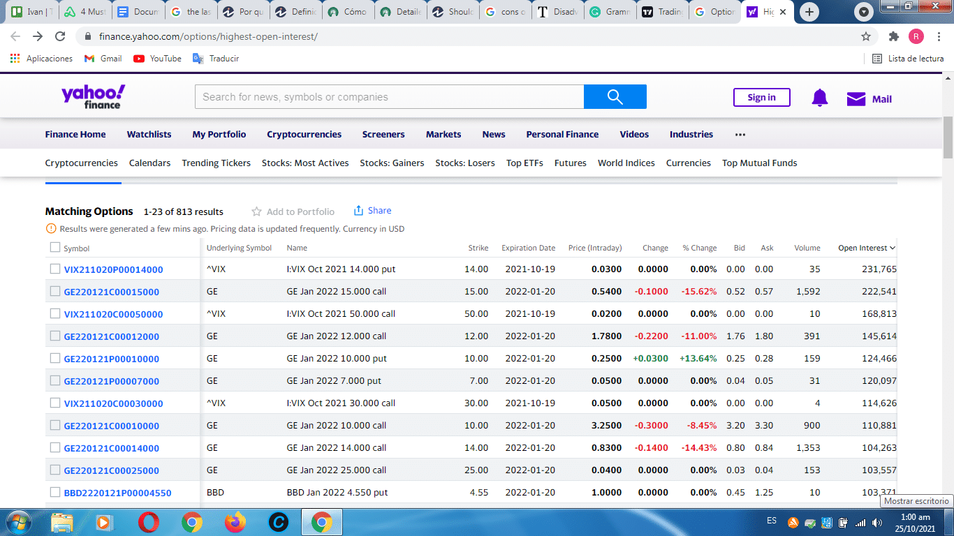This screenshot has height=536, width=954.
Task: Open Gmail bookmark
Action: (x=103, y=59)
